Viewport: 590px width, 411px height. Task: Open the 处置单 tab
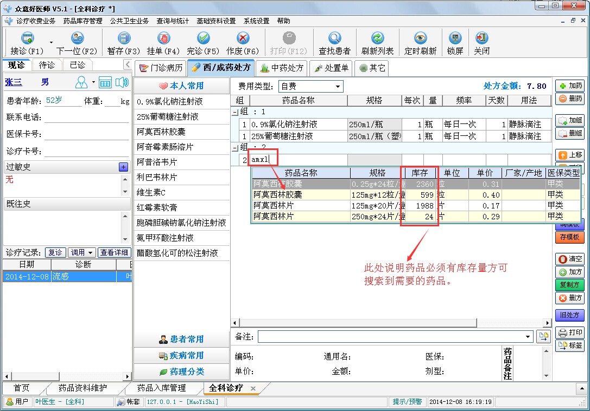pyautogui.click(x=332, y=68)
